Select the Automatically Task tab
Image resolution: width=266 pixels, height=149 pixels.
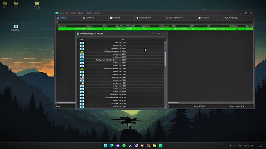click(x=143, y=18)
